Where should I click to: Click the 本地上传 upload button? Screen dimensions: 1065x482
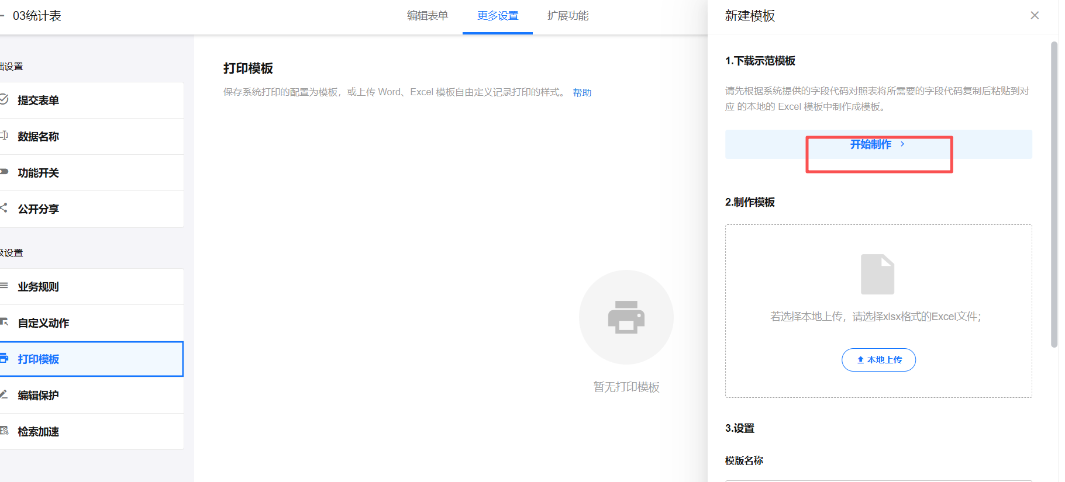[x=878, y=360]
